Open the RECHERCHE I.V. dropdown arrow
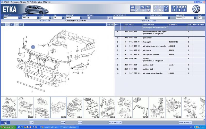The image size is (206, 129). pos(146,18)
